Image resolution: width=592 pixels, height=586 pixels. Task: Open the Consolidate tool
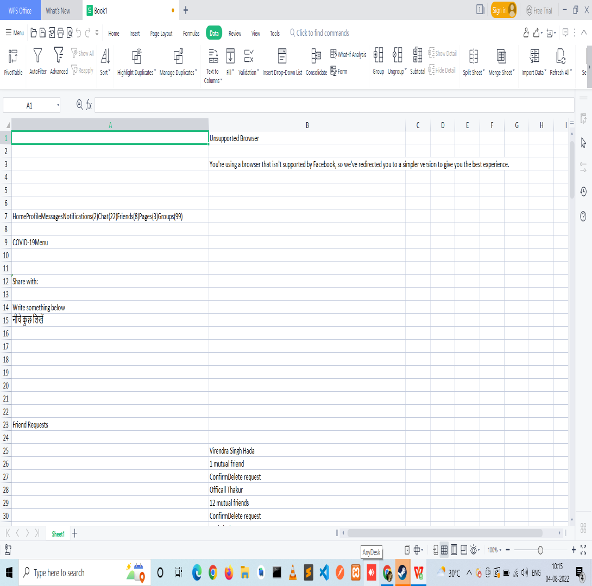[317, 62]
